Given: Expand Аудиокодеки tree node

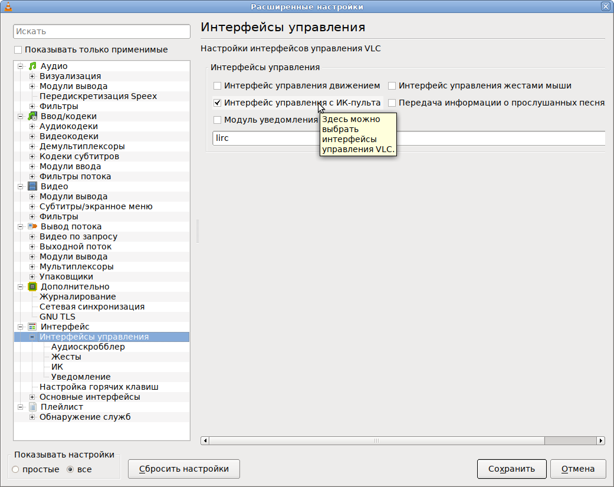Looking at the screenshot, I should (x=32, y=126).
